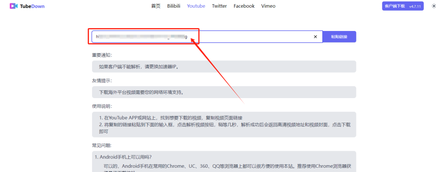The image size is (436, 172).
Task: Switch to the Bilibili nav item
Action: [174, 6]
